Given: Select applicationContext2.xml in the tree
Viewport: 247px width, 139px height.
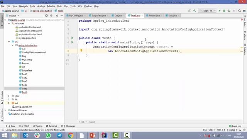Looking at the screenshot, I should pos(30,31).
